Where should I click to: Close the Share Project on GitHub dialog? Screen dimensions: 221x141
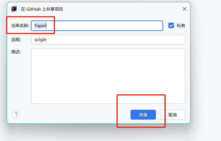[x=185, y=9]
